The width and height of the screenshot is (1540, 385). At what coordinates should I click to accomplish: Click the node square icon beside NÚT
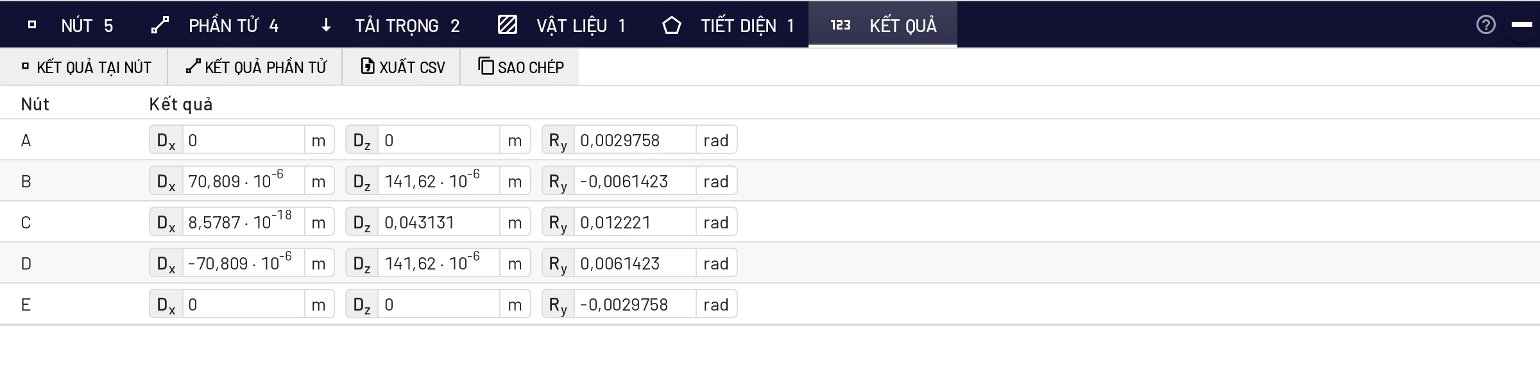coord(32,25)
